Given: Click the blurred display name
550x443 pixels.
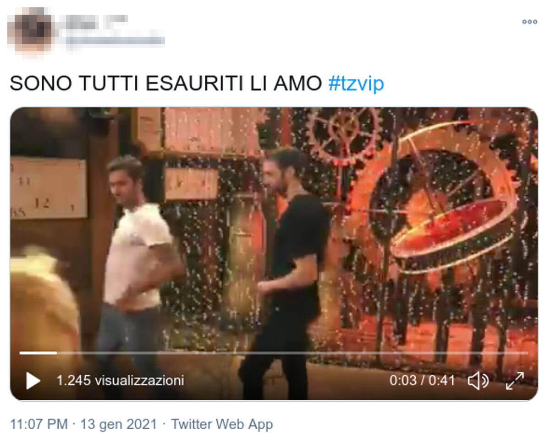Looking at the screenshot, I should pyautogui.click(x=95, y=20).
